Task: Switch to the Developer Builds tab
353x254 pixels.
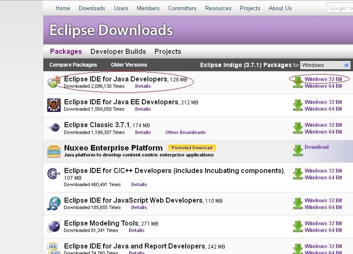Action: click(x=118, y=51)
